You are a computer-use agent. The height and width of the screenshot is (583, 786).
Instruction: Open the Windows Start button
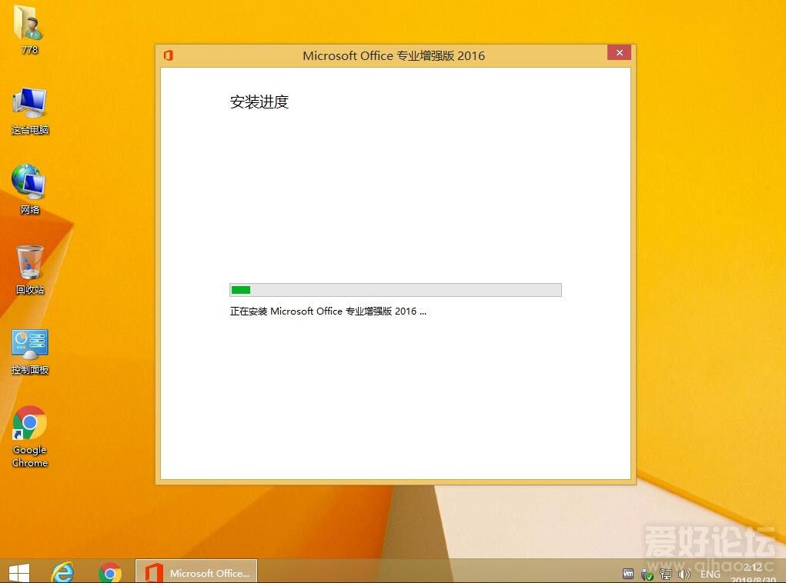[x=19, y=572]
